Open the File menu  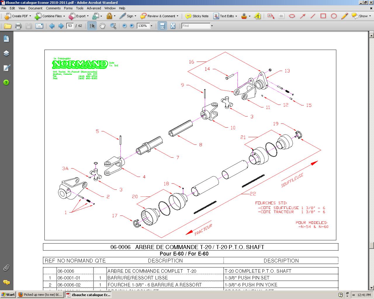4,8
